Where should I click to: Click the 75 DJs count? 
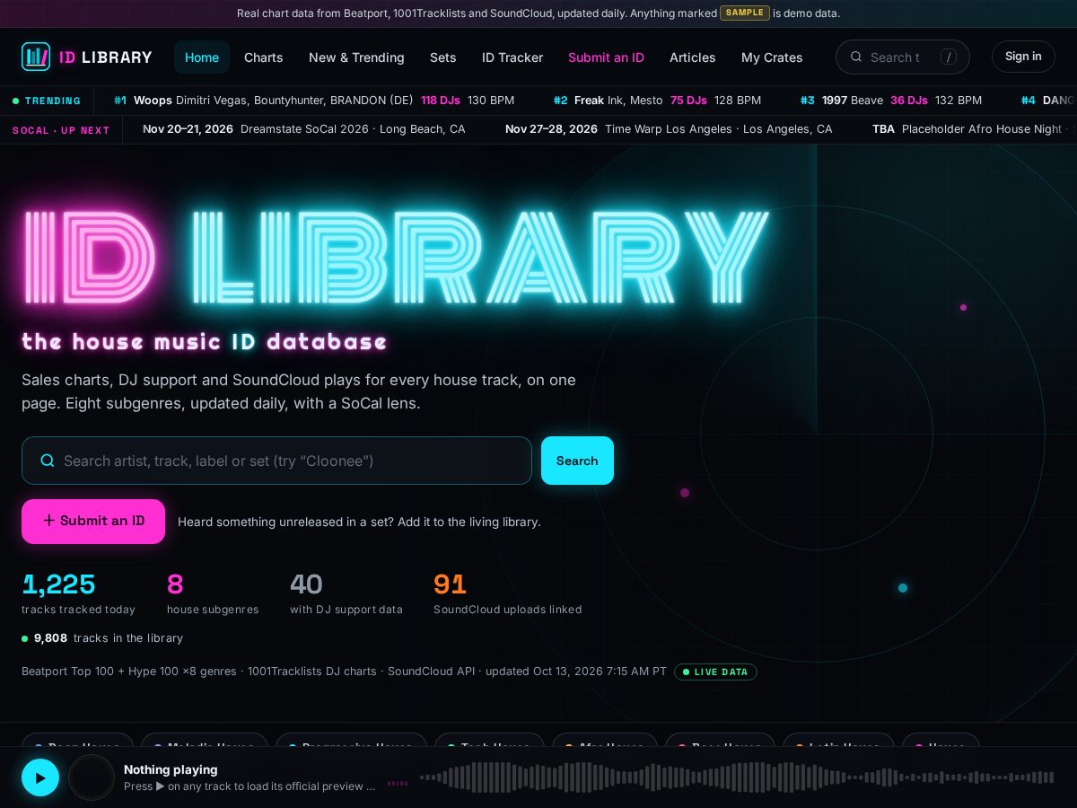click(688, 101)
